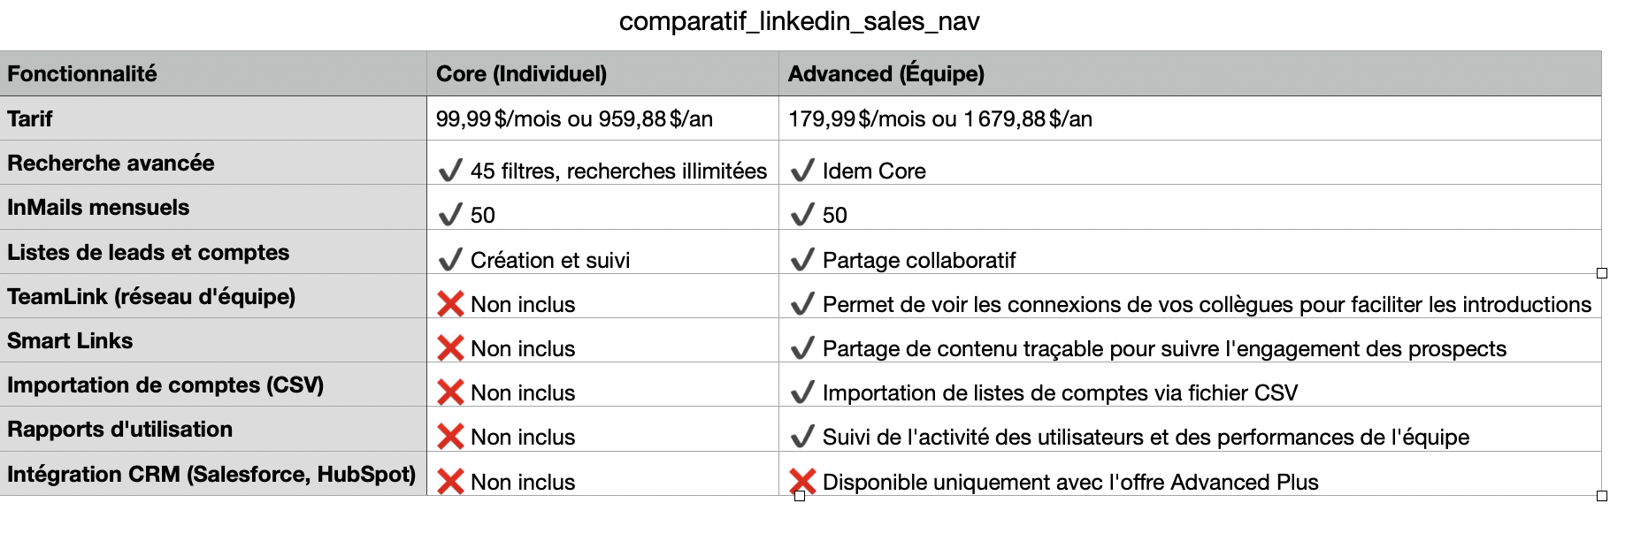Screen dimensions: 1633x541
Task: Click checkmark icon next to 'Idem Core'
Action: [x=802, y=170]
